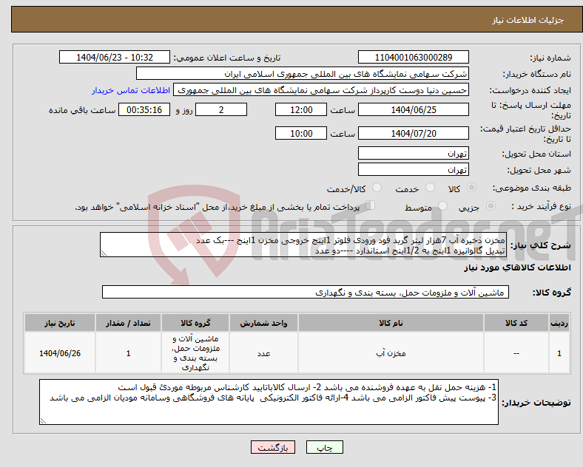This screenshot has height=467, width=583.
Task: Click the resize handle of description text area
Action: tap(104, 253)
